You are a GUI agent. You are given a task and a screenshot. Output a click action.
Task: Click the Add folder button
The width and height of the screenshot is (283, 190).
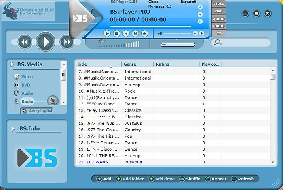pyautogui.click(x=130, y=179)
